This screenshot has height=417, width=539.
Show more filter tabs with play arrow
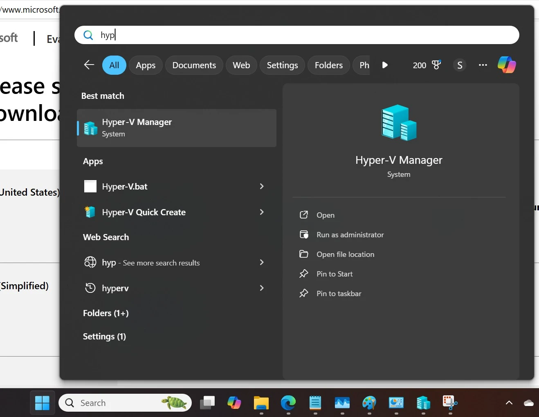tap(384, 65)
